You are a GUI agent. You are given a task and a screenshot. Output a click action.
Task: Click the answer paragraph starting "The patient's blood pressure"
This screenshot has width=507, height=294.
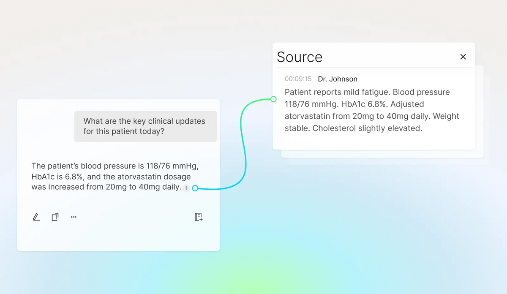[x=115, y=177]
